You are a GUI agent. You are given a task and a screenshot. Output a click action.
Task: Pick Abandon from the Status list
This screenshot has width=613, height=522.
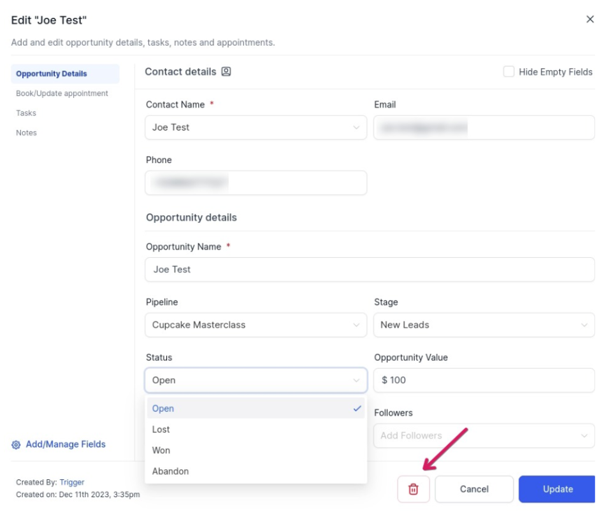click(170, 471)
